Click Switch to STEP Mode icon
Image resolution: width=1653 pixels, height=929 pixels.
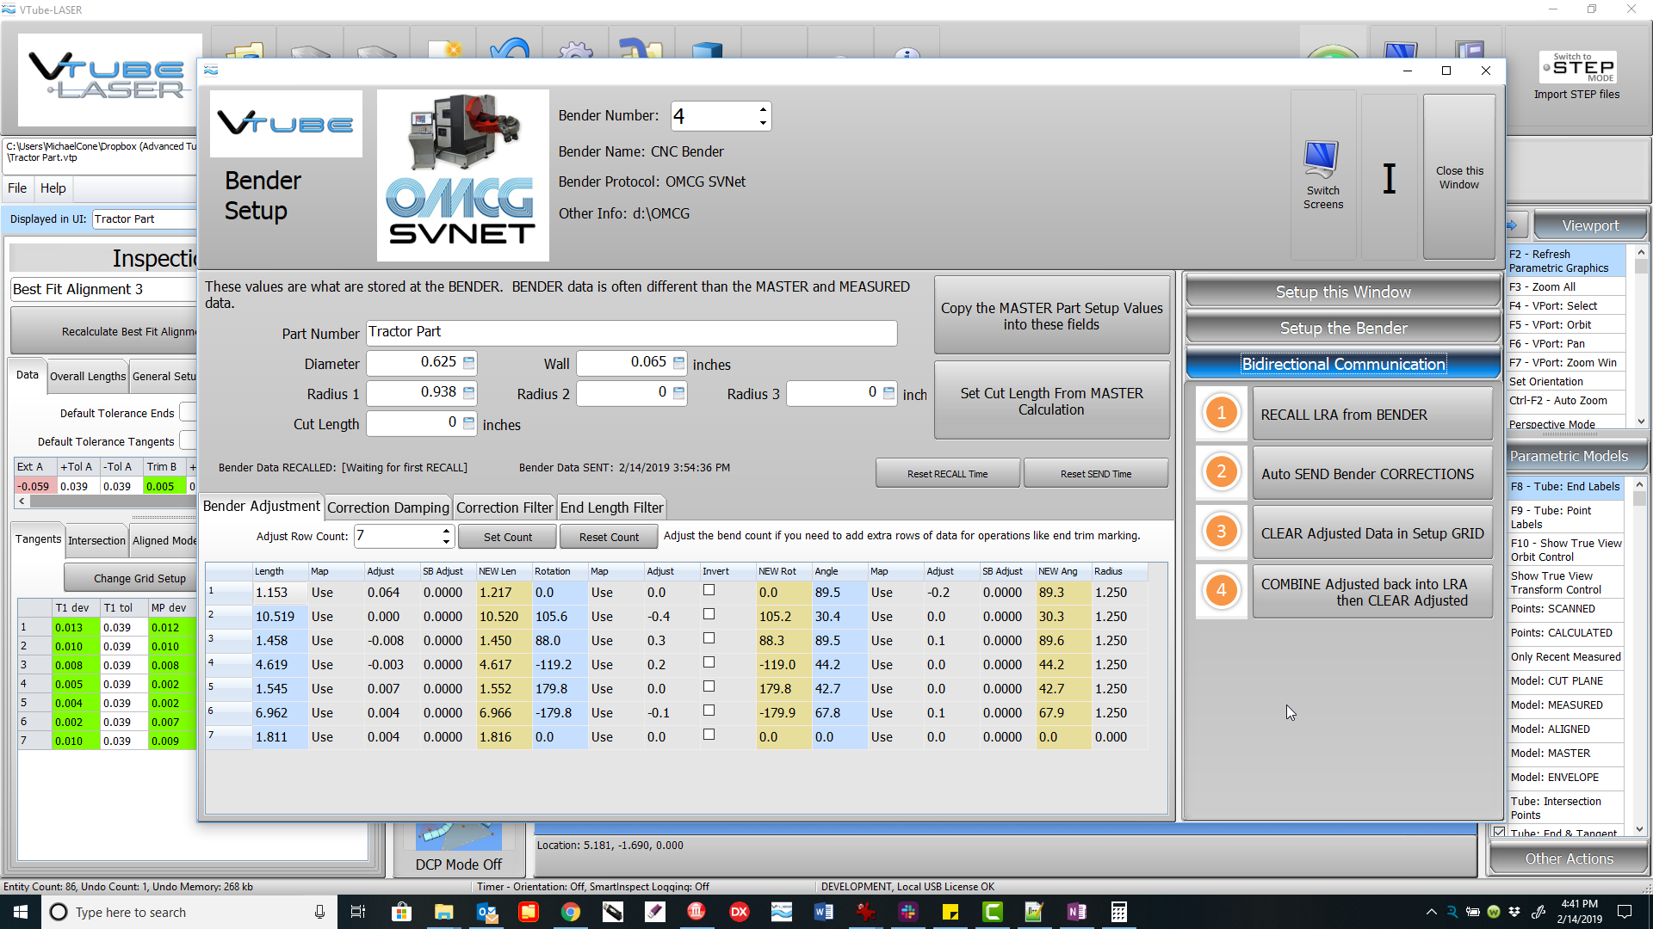coord(1578,68)
